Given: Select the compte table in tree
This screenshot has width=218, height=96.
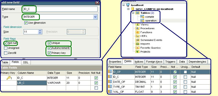Looking at the screenshot, I should coord(149,17).
